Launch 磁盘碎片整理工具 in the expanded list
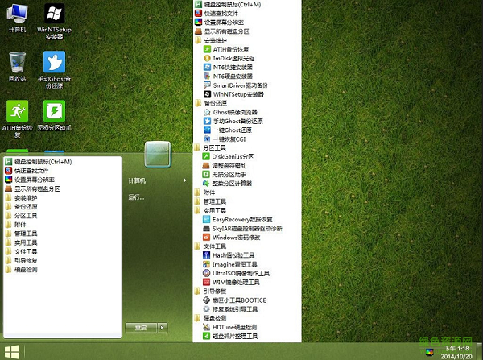 (230, 336)
